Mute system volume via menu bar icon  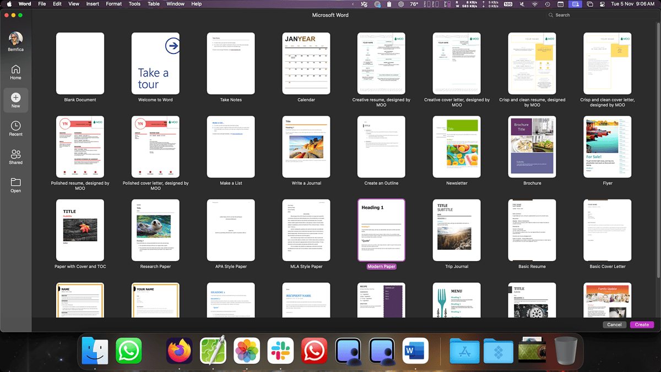[522, 4]
